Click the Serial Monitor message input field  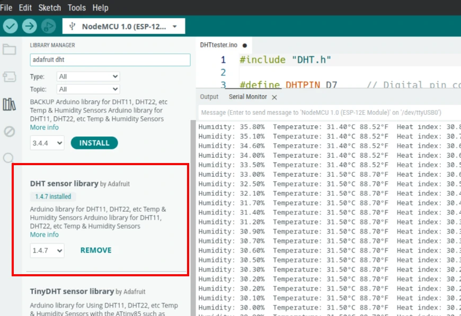(329, 113)
